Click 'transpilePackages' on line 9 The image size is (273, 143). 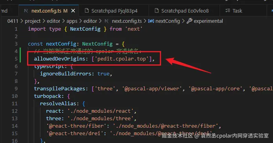(x=60, y=89)
